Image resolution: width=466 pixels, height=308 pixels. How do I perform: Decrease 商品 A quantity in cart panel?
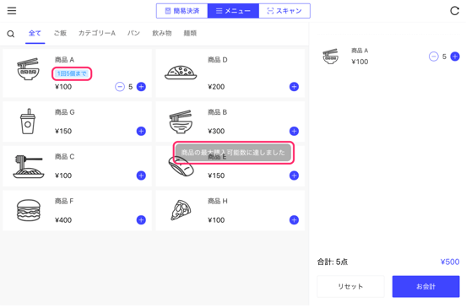434,57
